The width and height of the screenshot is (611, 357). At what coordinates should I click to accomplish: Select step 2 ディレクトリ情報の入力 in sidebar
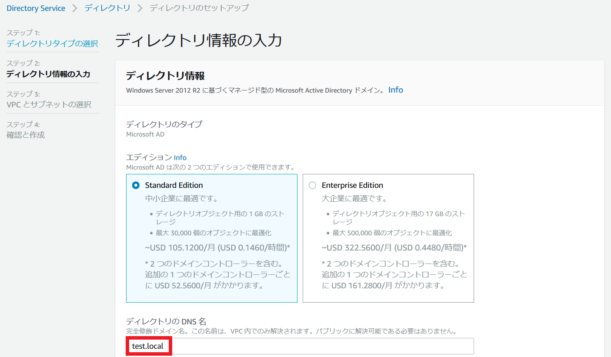48,74
